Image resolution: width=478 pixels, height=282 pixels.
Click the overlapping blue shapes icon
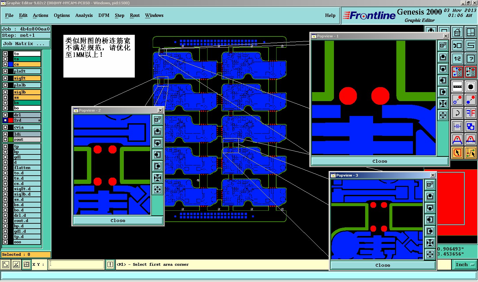click(470, 126)
